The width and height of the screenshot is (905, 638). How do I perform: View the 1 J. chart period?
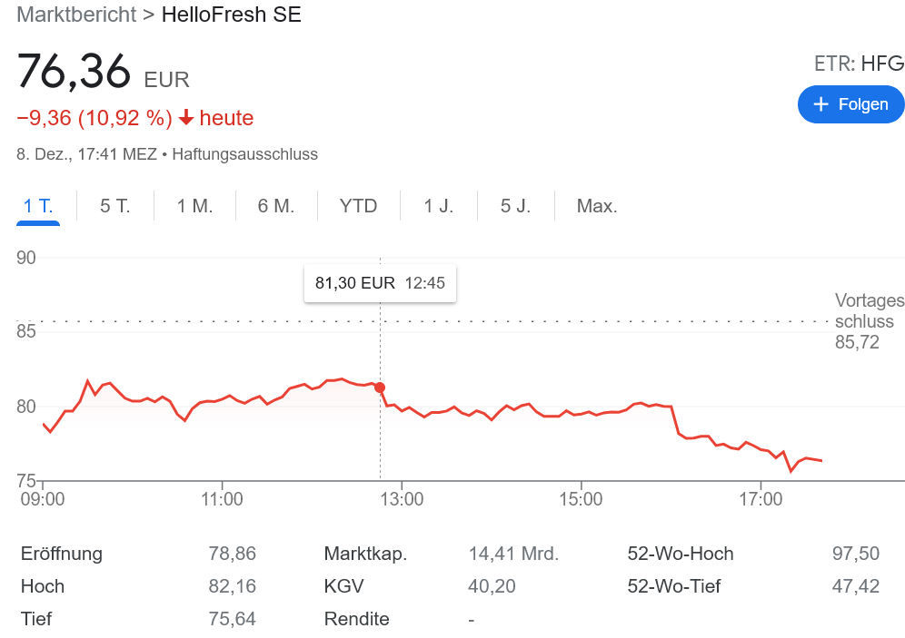coord(438,206)
